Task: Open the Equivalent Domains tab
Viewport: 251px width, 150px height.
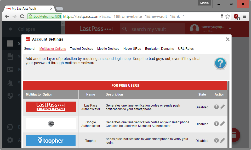Action: point(159,48)
